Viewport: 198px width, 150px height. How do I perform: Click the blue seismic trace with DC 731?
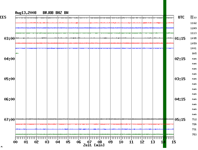(x=94, y=129)
